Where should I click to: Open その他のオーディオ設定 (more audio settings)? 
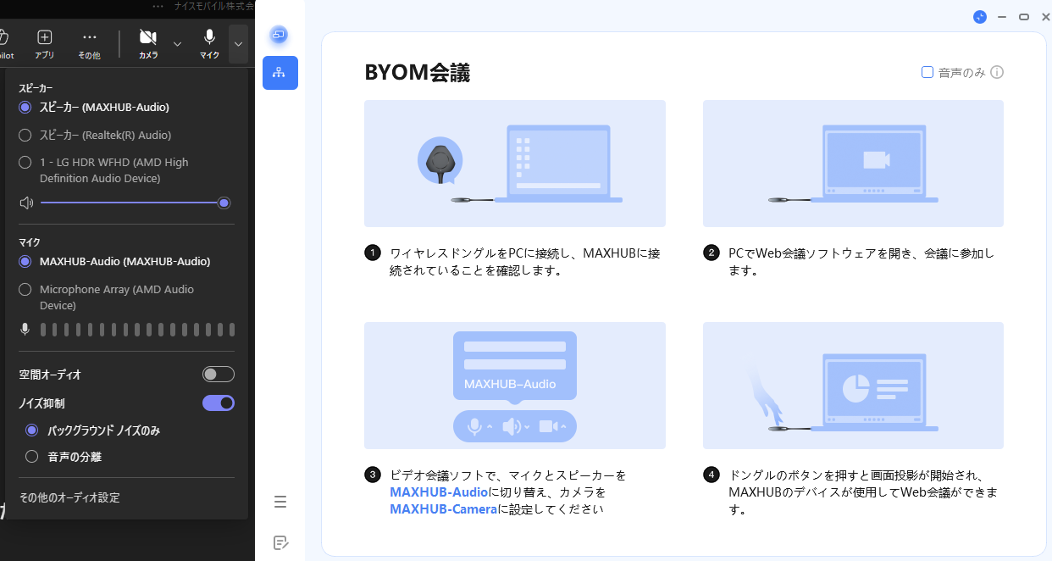69,497
